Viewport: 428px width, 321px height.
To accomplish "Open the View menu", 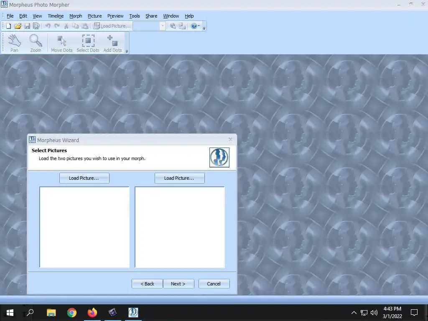I will pos(37,16).
